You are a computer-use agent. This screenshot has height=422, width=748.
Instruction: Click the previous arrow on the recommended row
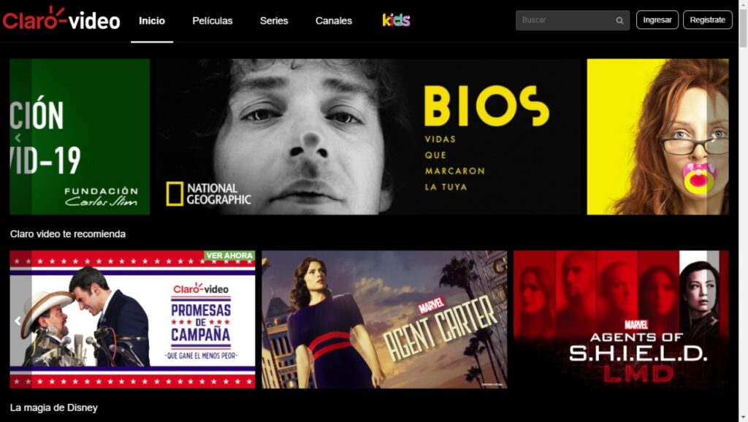click(x=18, y=321)
